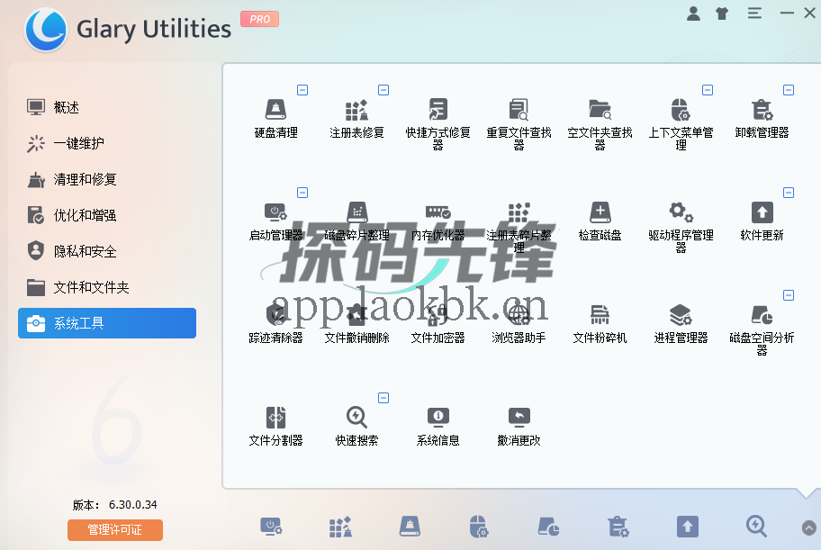The width and height of the screenshot is (821, 550).
Task: Open 驱动程序管理器 driver manager
Action: (x=681, y=227)
